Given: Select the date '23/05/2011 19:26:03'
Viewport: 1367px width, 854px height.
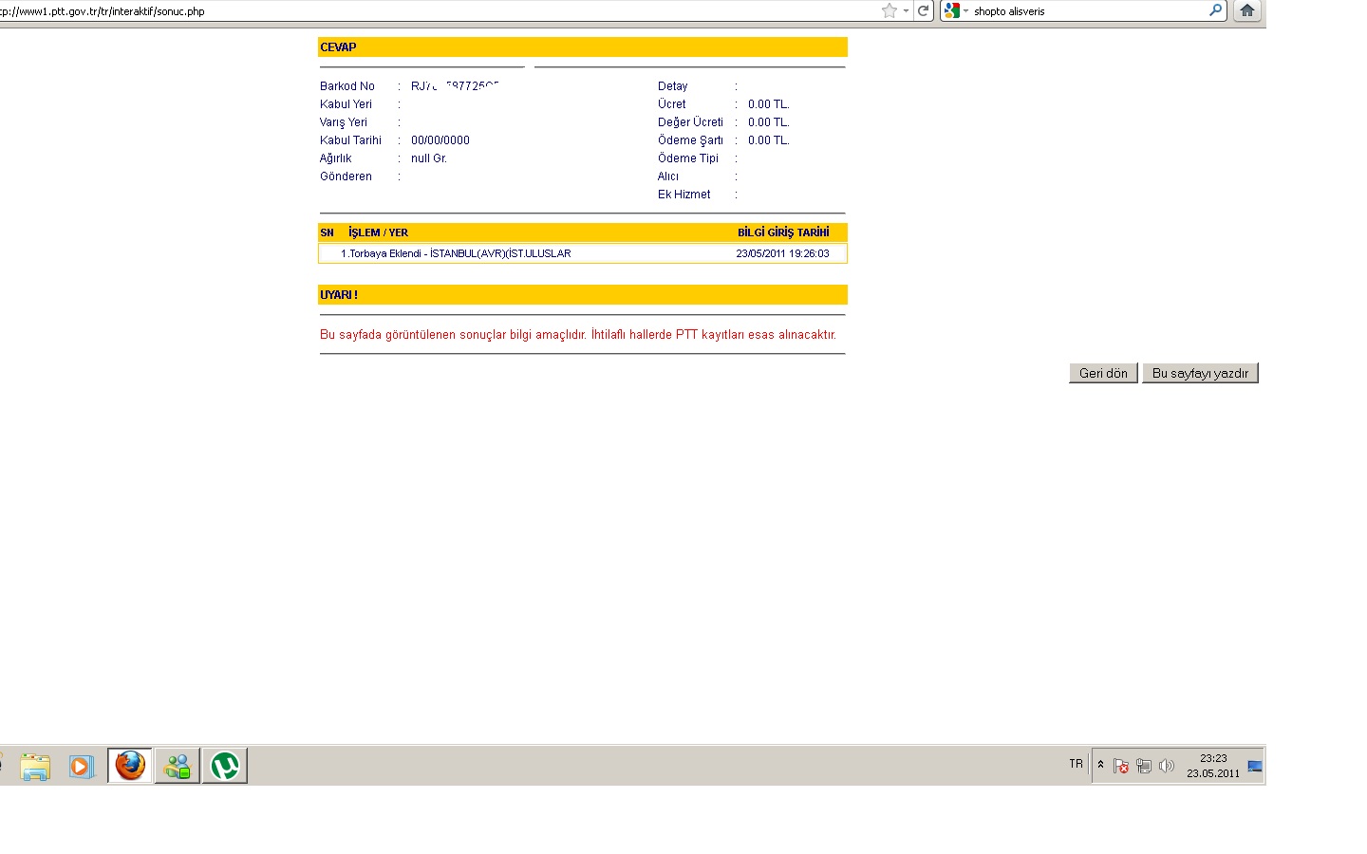Looking at the screenshot, I should (782, 253).
